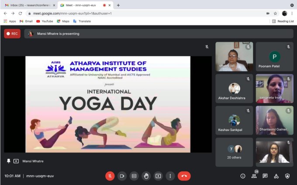Open more options three-dot menu in Meet

tap(170, 176)
